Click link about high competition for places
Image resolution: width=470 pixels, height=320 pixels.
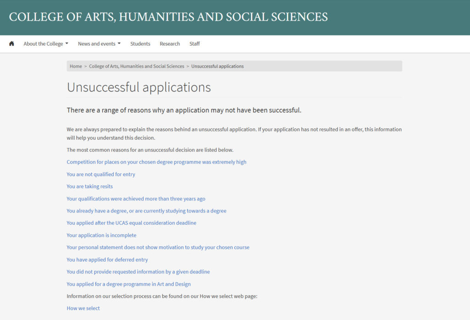[156, 162]
